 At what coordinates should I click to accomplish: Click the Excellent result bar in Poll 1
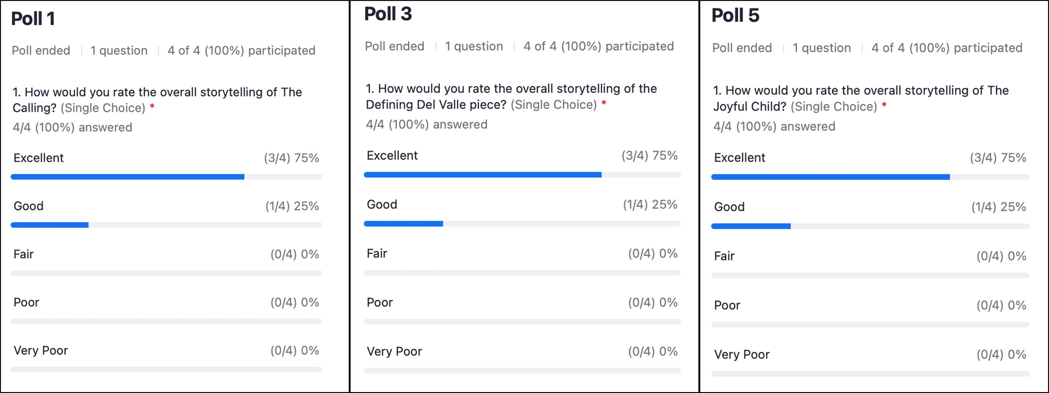coord(127,177)
